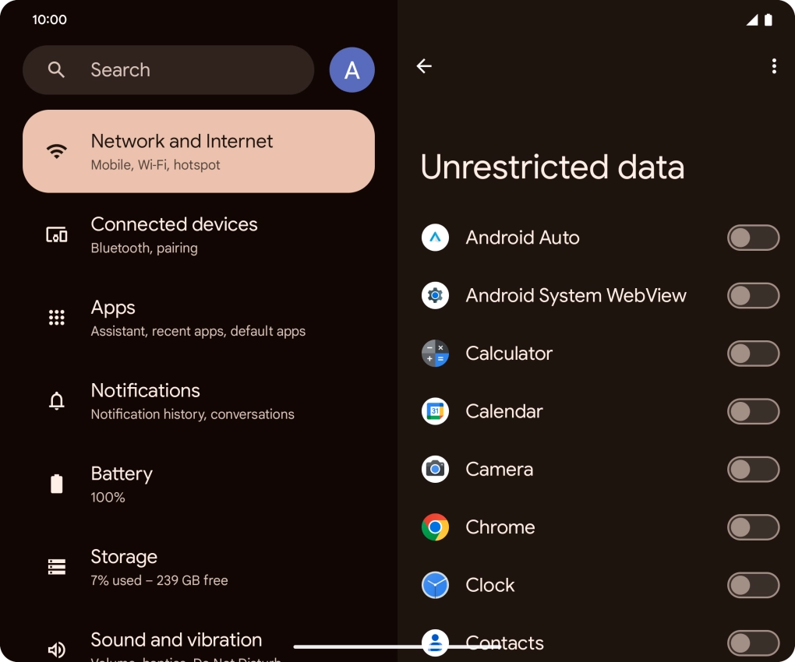Open Storage settings
795x662 pixels.
[x=199, y=566]
